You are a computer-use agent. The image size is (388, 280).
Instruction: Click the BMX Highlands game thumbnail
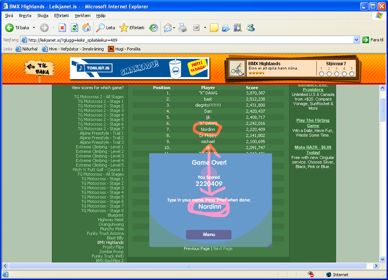click(x=237, y=68)
